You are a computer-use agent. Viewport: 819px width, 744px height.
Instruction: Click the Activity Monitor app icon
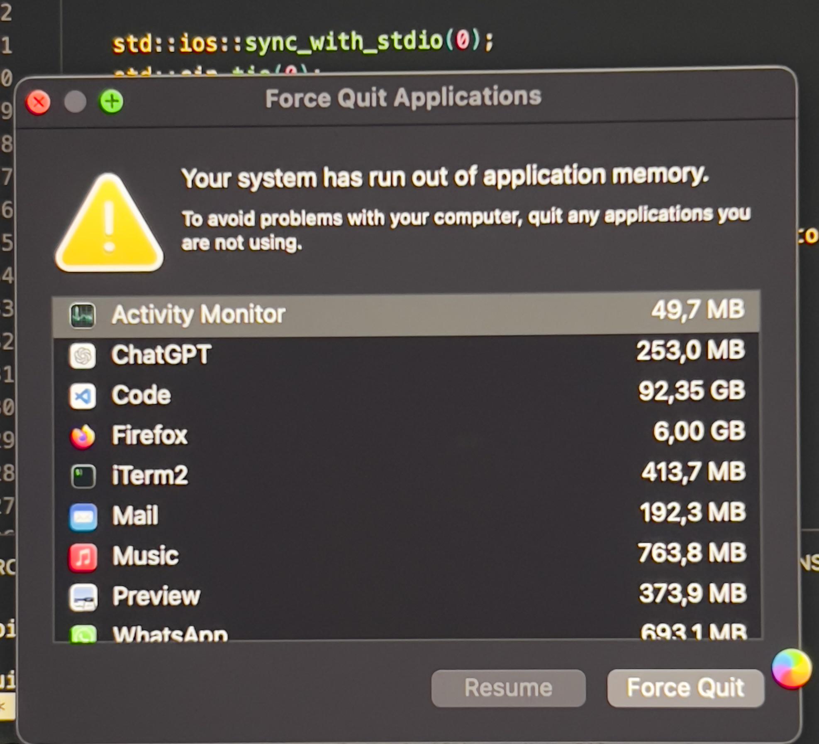tap(82, 316)
